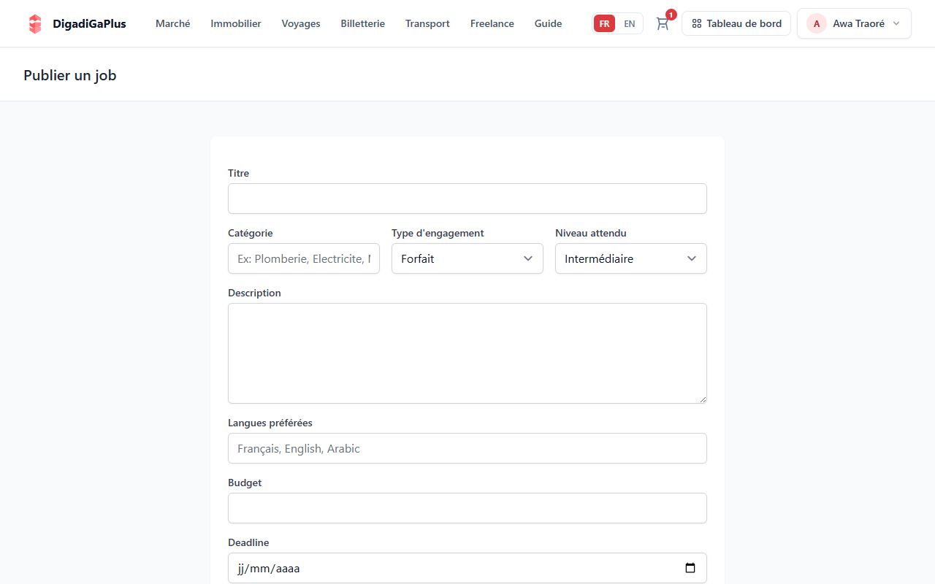The image size is (935, 584).
Task: Open Tableau de bord
Action: tap(736, 23)
